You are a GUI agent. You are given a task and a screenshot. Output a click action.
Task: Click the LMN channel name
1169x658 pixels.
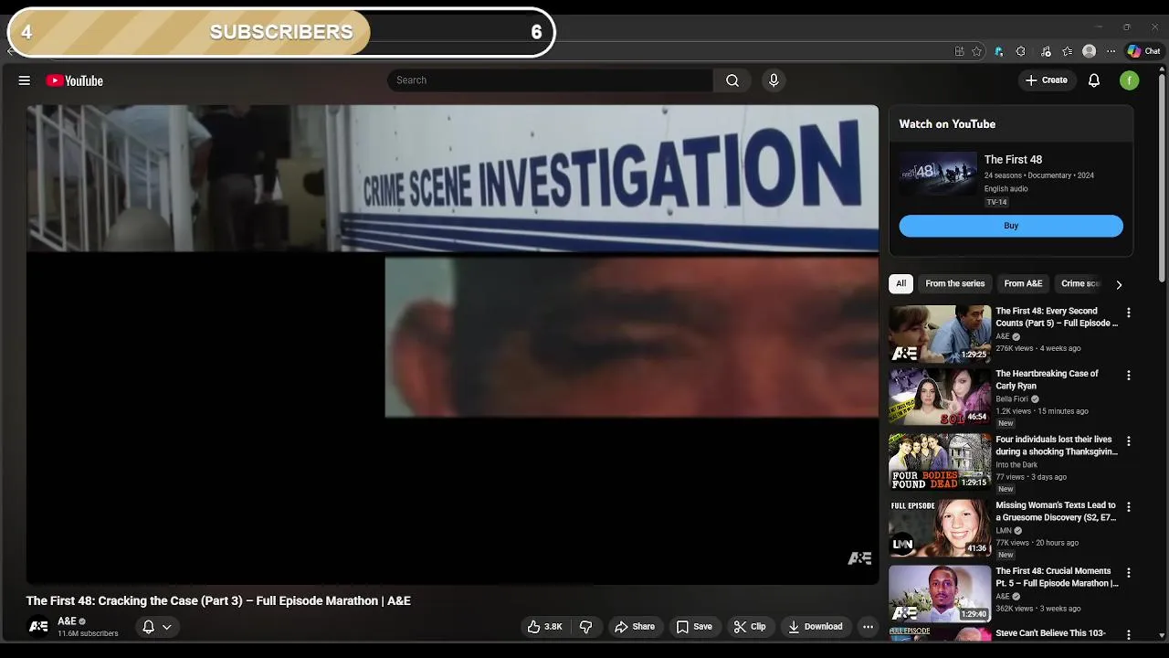[x=1003, y=531]
